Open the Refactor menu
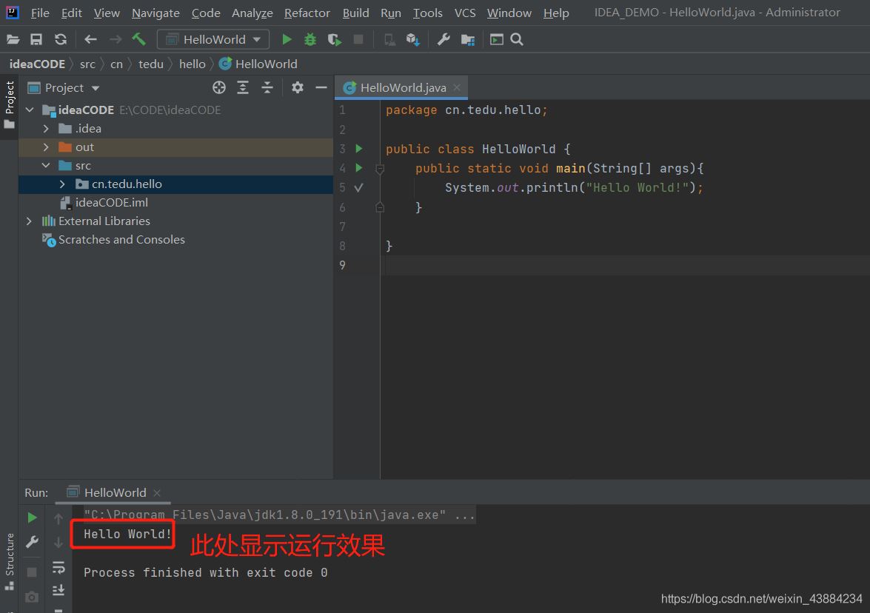The image size is (870, 613). click(307, 13)
